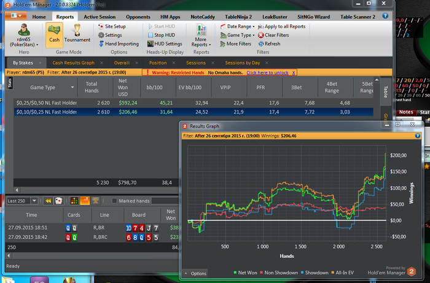
Task: Click Stop HUD
Action: click(161, 35)
